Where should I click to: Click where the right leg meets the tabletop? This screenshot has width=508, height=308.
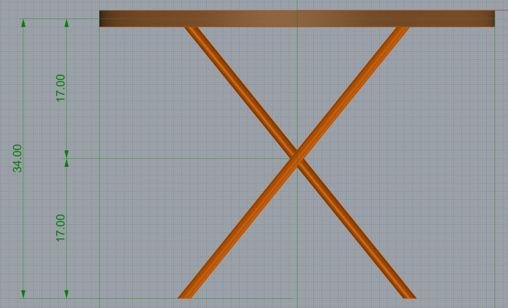tap(402, 29)
